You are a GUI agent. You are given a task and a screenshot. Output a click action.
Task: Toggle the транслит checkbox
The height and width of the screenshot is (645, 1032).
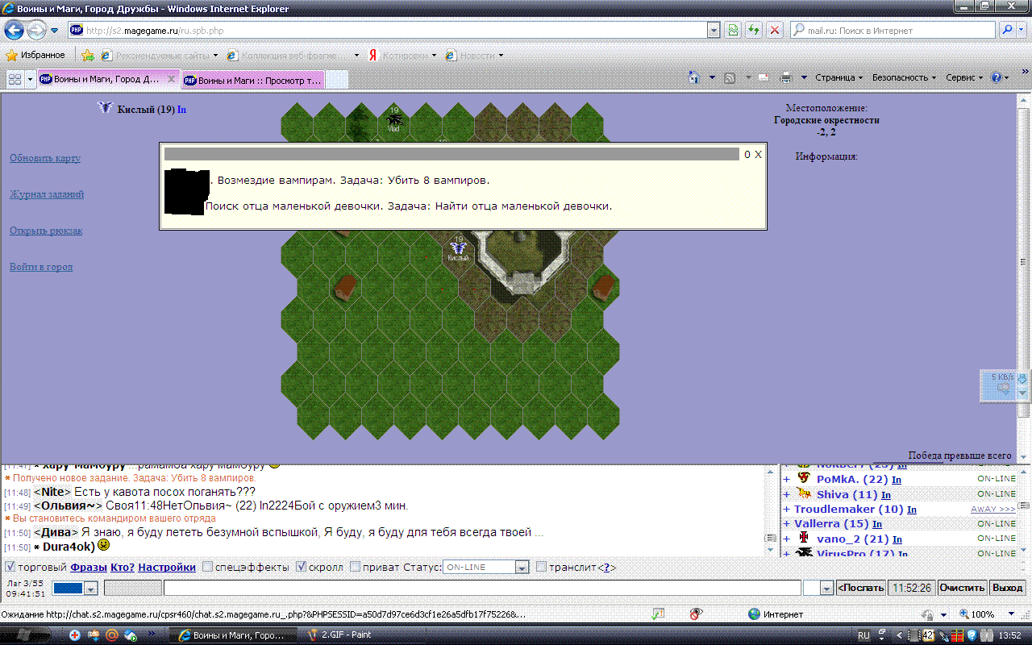[541, 567]
